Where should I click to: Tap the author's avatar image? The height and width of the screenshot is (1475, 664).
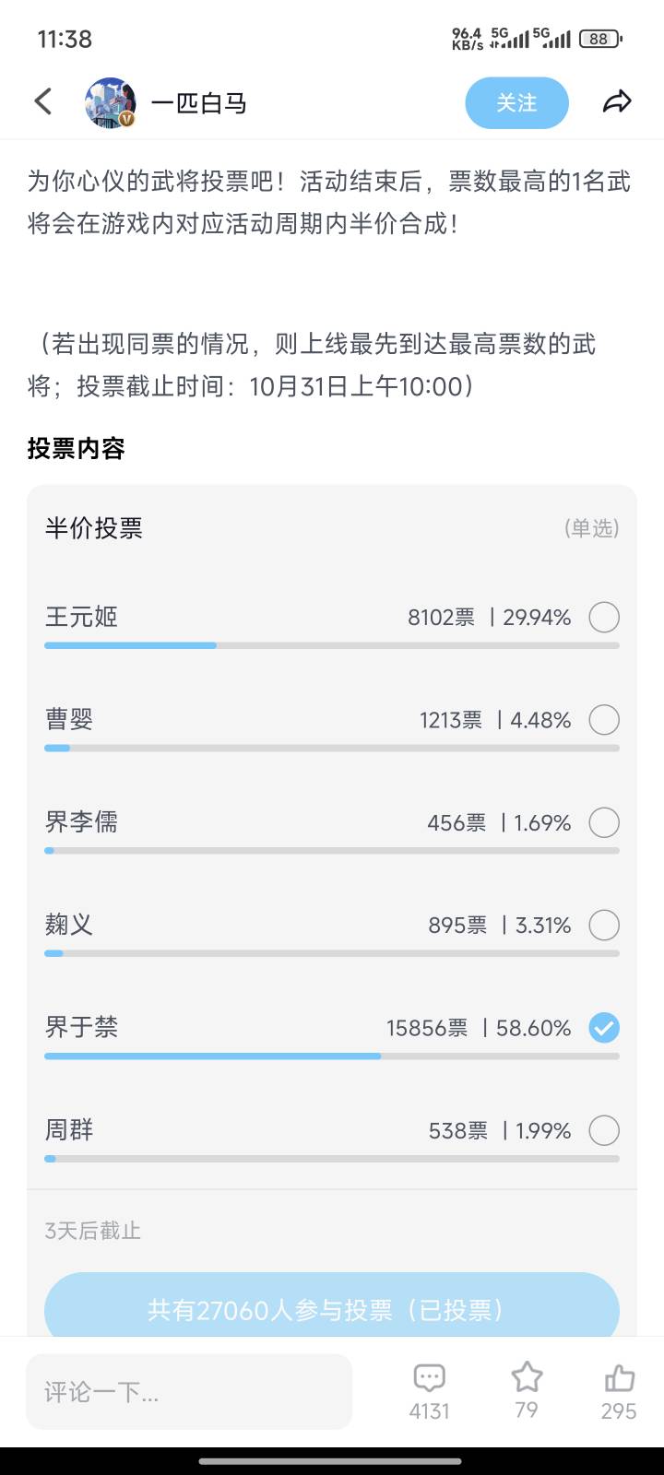pyautogui.click(x=111, y=102)
